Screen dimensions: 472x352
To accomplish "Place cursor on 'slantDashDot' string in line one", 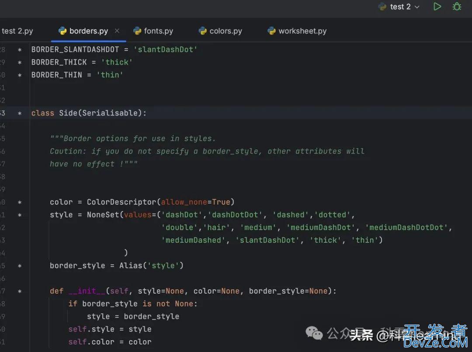I will (166, 49).
